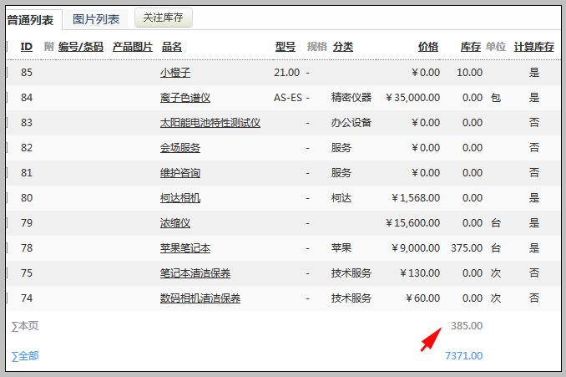Open the product 数码相机清洁保养
This screenshot has width=566, height=377.
(200, 298)
